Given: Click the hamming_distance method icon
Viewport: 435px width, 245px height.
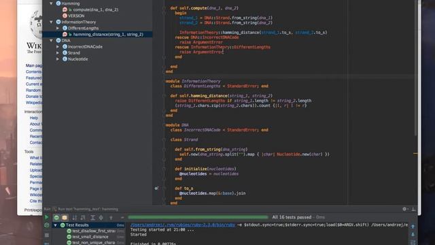Looking at the screenshot, I should pyautogui.click(x=65, y=35).
